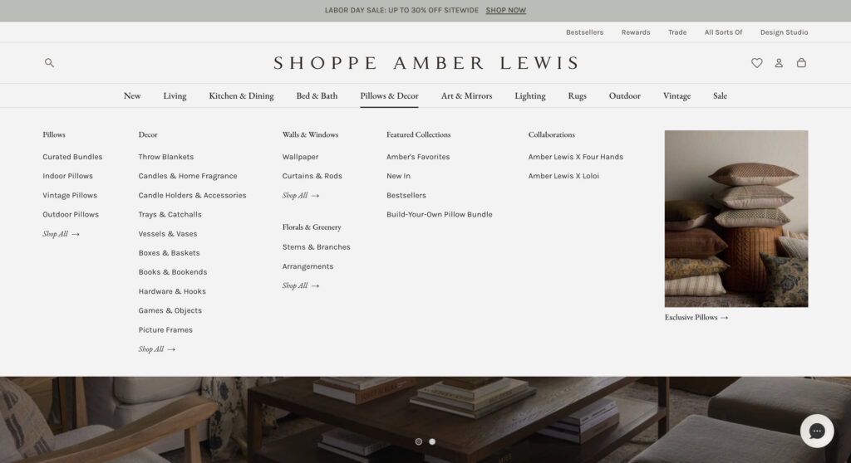Click Shop All under Walls & Windows

click(x=300, y=195)
